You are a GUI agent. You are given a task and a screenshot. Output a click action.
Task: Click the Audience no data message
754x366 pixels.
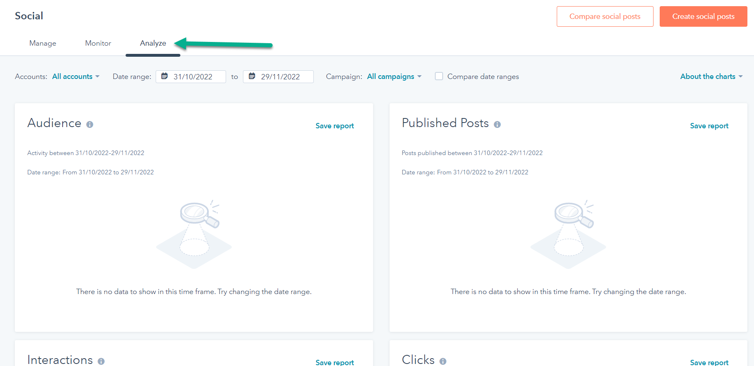pyautogui.click(x=194, y=292)
